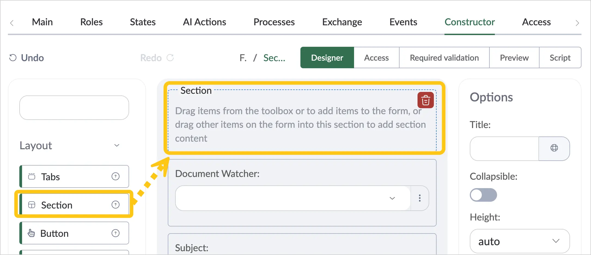Switch to the Main tab

coord(42,22)
